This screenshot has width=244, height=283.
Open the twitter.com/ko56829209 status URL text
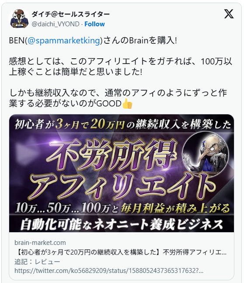coord(109,271)
